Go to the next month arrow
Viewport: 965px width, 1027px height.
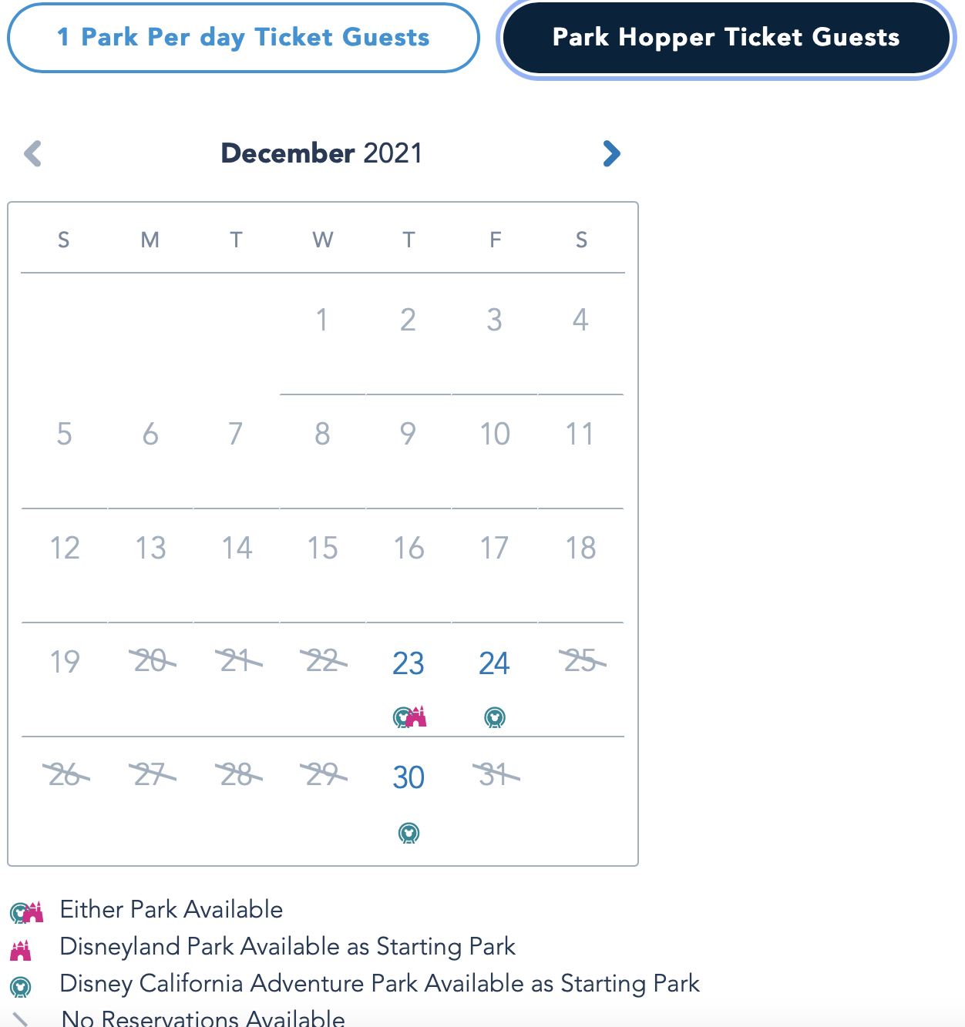point(611,153)
